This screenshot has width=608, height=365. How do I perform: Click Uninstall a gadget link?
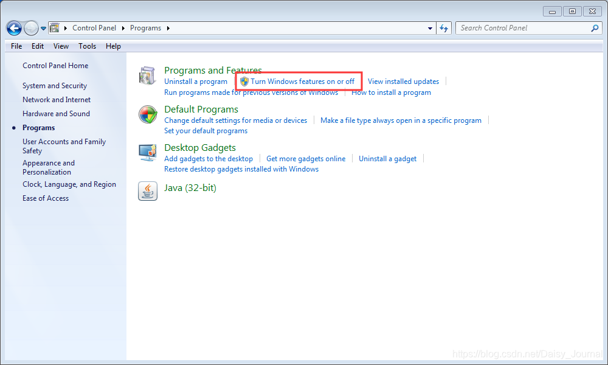388,159
